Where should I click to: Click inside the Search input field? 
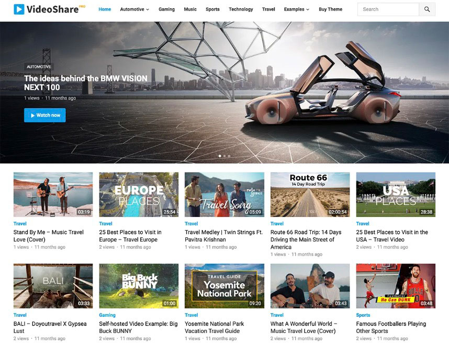coord(388,9)
